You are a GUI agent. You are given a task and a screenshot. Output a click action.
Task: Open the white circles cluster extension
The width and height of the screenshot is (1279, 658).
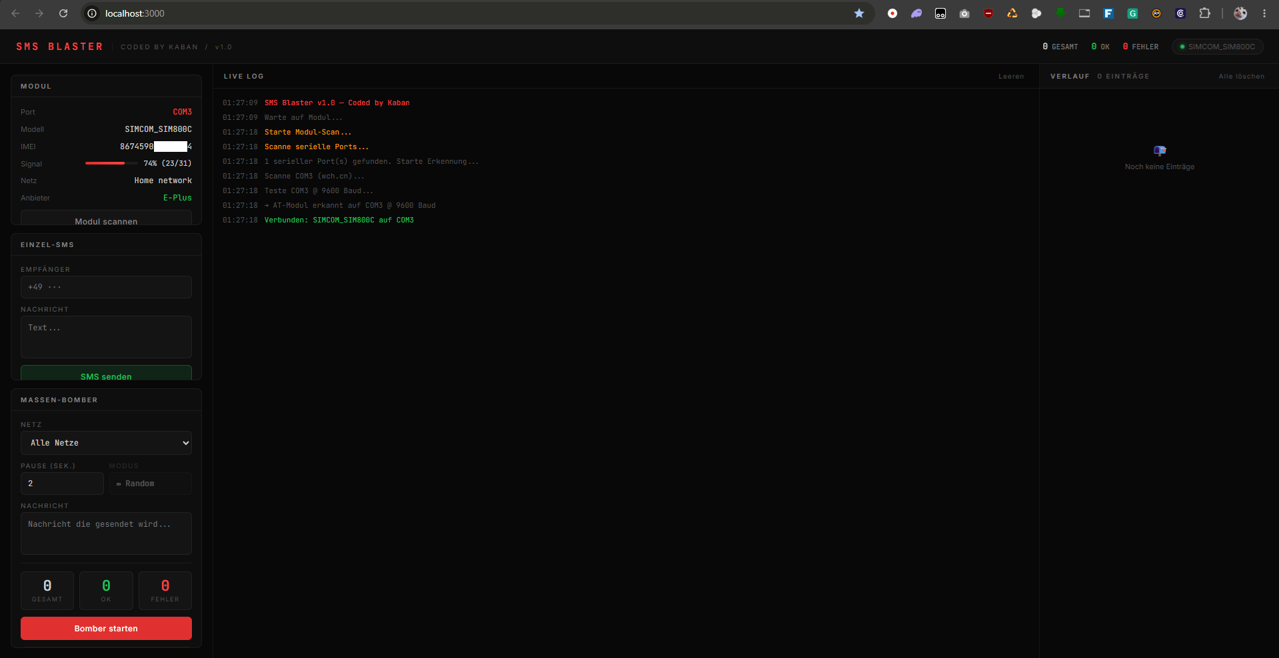pos(1036,13)
